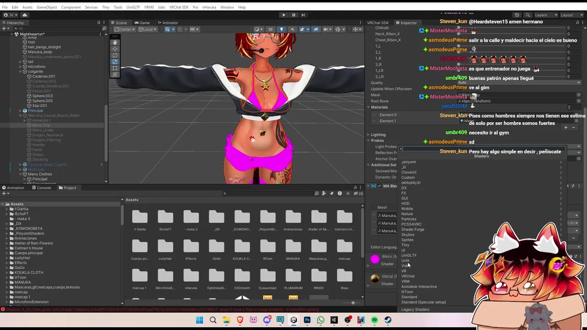Select the Rect tool in the Scene view

[x=115, y=68]
